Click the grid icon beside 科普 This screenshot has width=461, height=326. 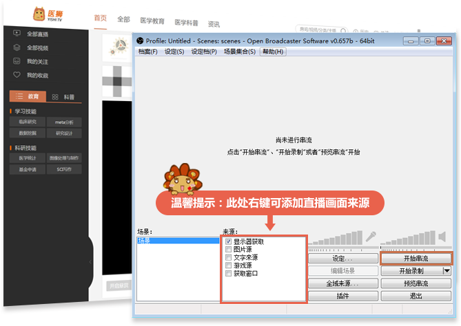[55, 97]
